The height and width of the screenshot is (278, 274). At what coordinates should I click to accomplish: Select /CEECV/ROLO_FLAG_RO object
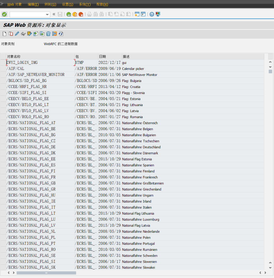(x=28, y=117)
